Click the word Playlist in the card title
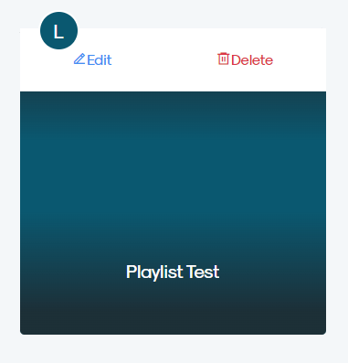The height and width of the screenshot is (363, 348). tap(154, 272)
